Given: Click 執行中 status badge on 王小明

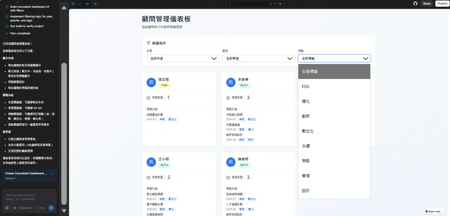Looking at the screenshot, I should 165,165.
